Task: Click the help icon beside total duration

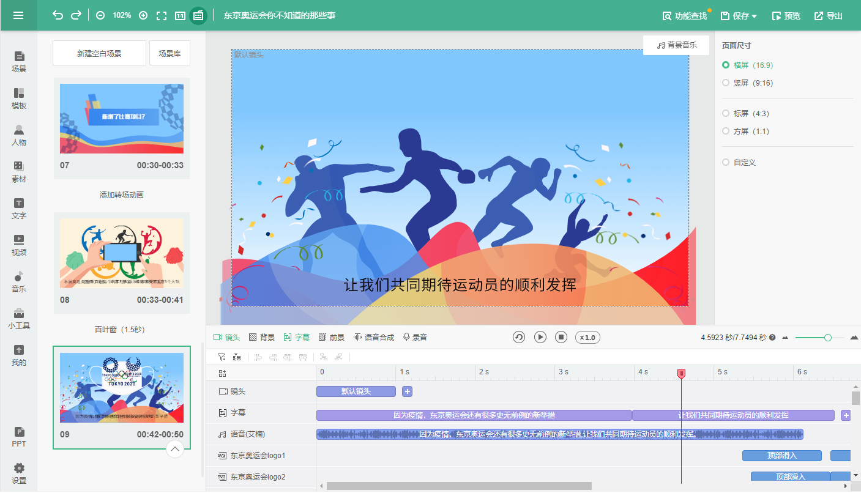Action: [772, 337]
